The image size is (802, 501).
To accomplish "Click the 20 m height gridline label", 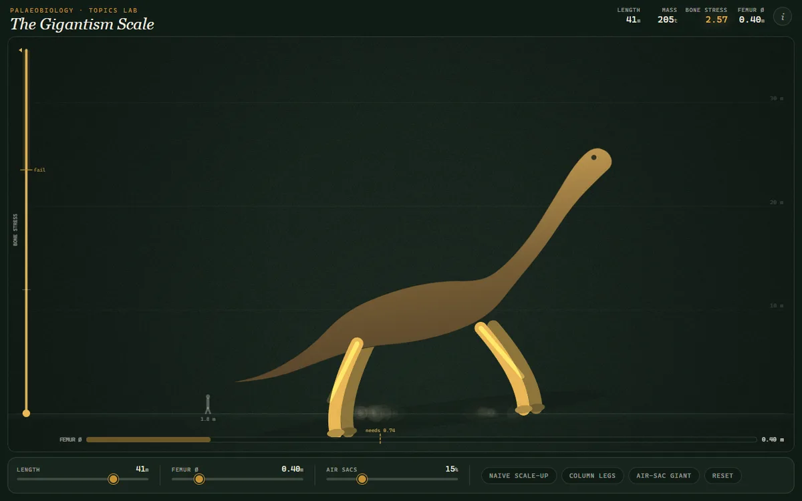I will click(777, 202).
